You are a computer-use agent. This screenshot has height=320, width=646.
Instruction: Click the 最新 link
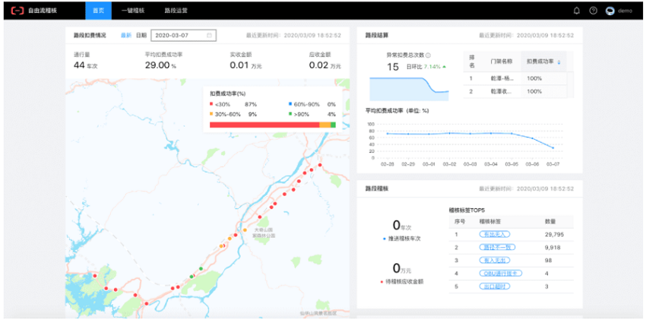pos(125,35)
